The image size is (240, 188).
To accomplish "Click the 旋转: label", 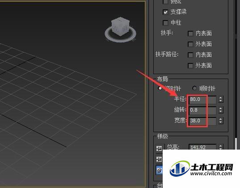I will [x=180, y=110].
